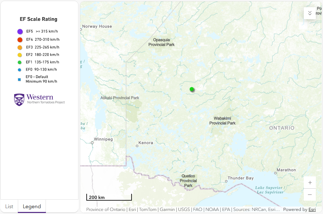The height and width of the screenshot is (214, 323).
Task: Click the 'Quetico Provincial Park' map label
Action: click(188, 181)
